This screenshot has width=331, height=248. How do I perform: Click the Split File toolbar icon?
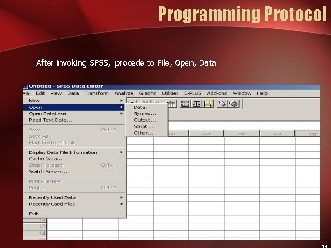tap(185, 104)
